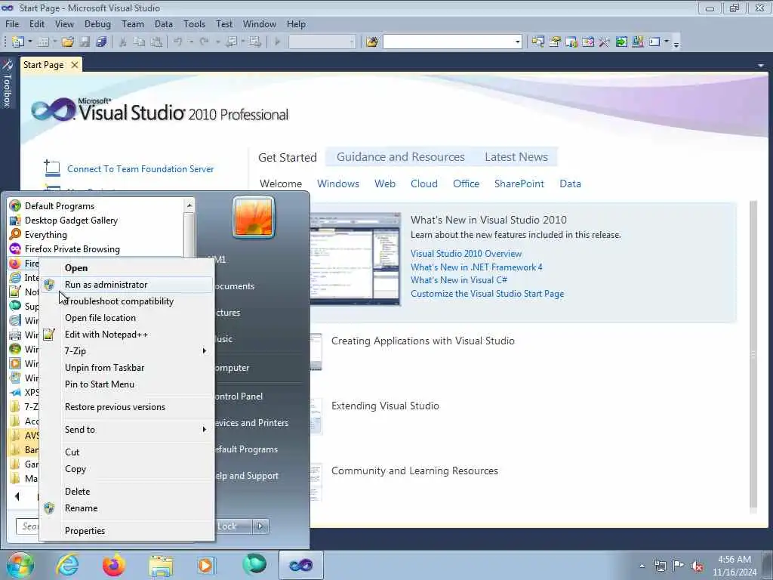Open Firefox from the taskbar
The image size is (773, 580).
point(113,565)
